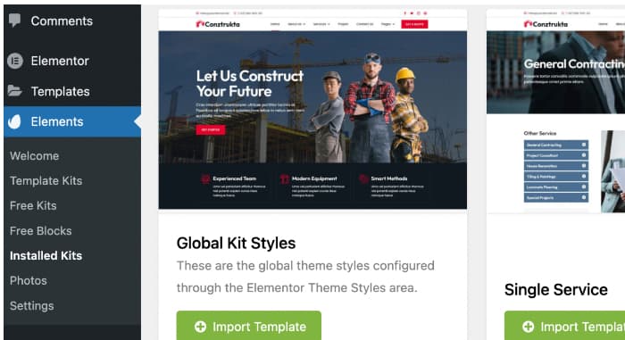Open Photos submenu
This screenshot has width=625, height=340.
(29, 280)
